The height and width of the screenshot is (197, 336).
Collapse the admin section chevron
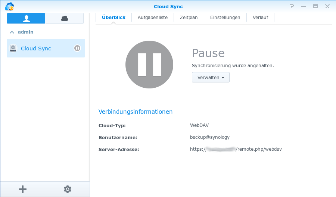12,32
